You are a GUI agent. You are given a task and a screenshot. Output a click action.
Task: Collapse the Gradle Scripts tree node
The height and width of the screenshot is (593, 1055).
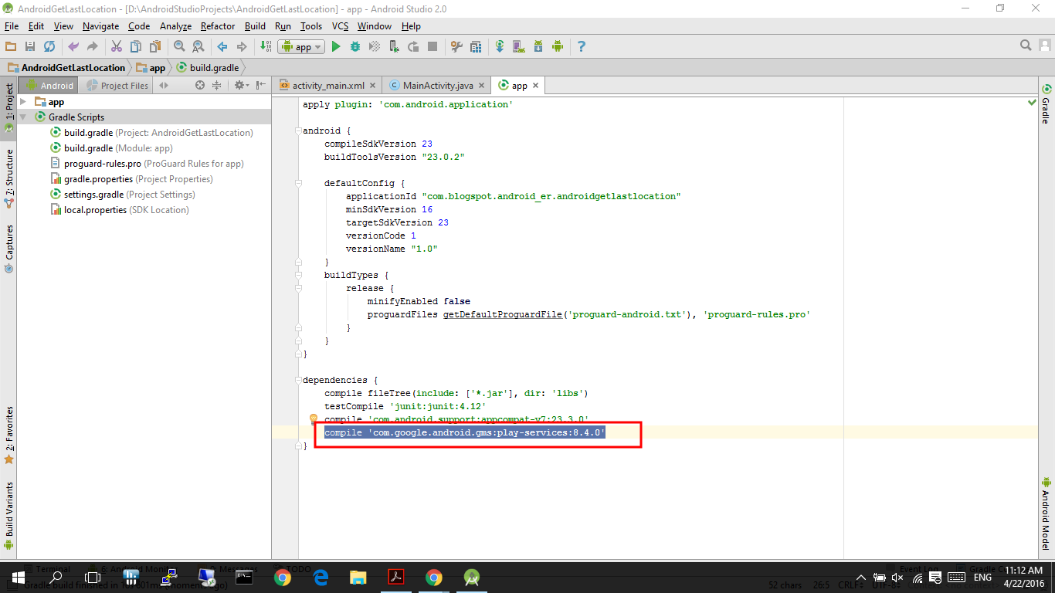click(x=23, y=117)
